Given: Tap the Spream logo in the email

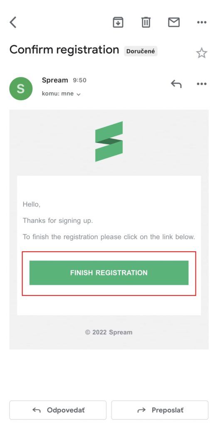Looking at the screenshot, I should pyautogui.click(x=109, y=141).
